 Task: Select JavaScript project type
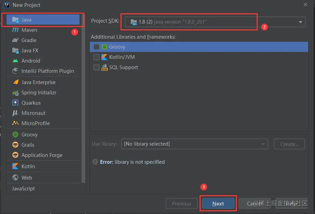[43, 189]
